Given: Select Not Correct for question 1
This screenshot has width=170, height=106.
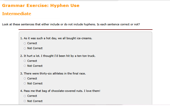Looking at the screenshot, I should coord(25,48).
